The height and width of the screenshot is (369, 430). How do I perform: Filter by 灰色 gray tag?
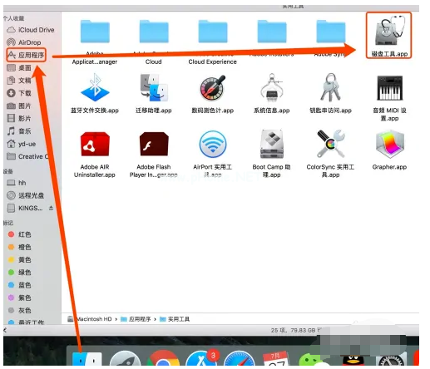19,311
